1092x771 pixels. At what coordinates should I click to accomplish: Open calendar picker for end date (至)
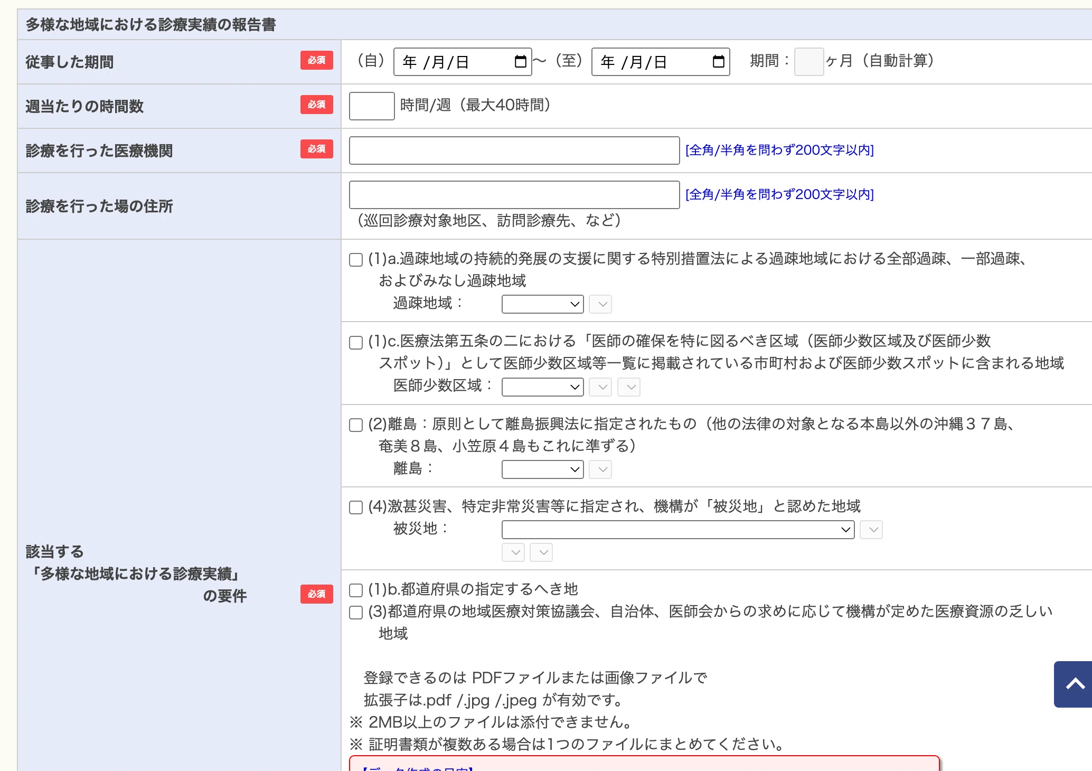pyautogui.click(x=718, y=62)
